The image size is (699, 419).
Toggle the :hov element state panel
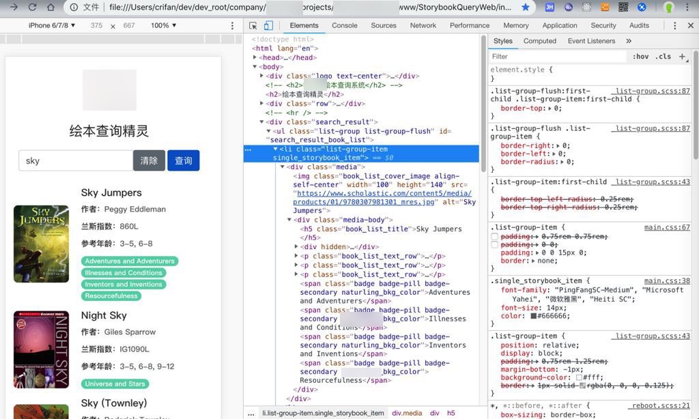coord(640,57)
